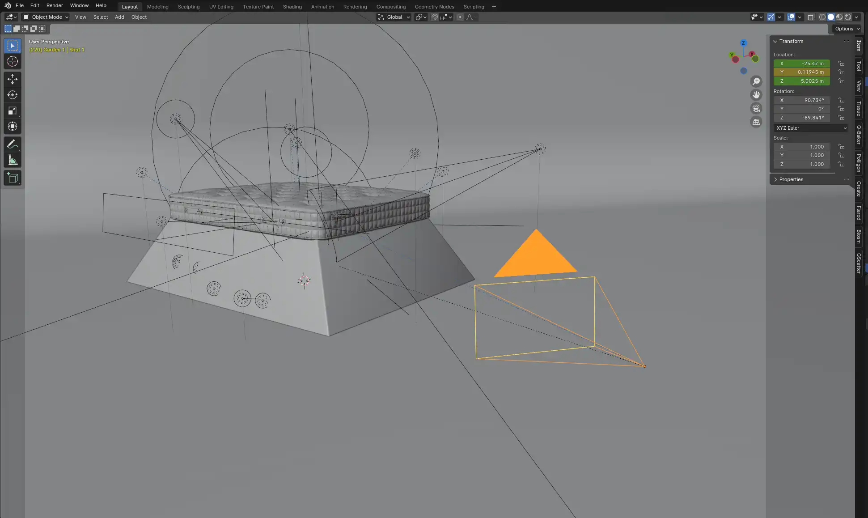This screenshot has height=518, width=868.
Task: Toggle viewport gizmos display
Action: coord(771,17)
